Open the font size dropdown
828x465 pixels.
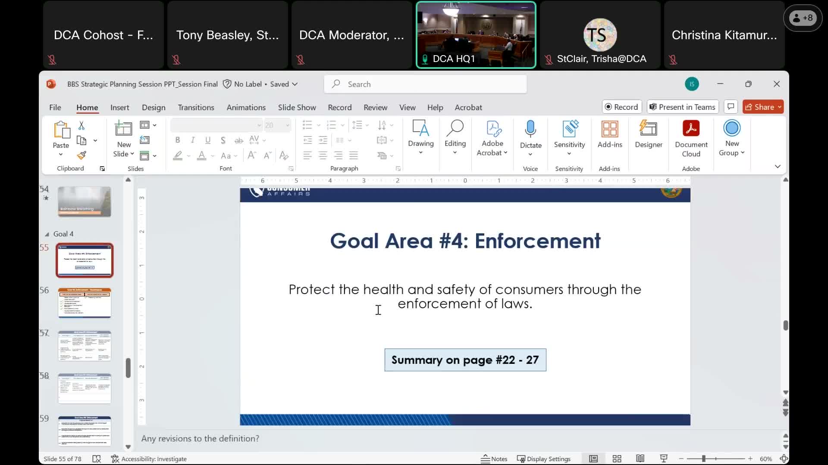tap(288, 125)
